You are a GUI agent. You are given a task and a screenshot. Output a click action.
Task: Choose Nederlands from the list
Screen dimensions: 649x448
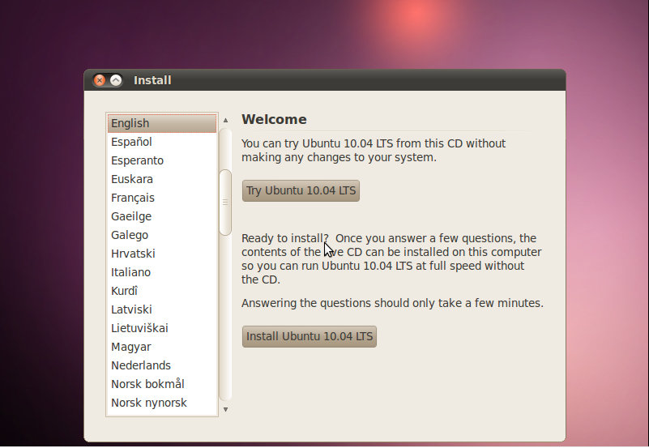coord(162,365)
